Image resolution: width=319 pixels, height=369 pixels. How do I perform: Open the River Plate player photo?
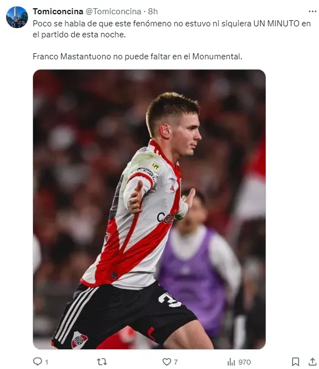pyautogui.click(x=149, y=209)
